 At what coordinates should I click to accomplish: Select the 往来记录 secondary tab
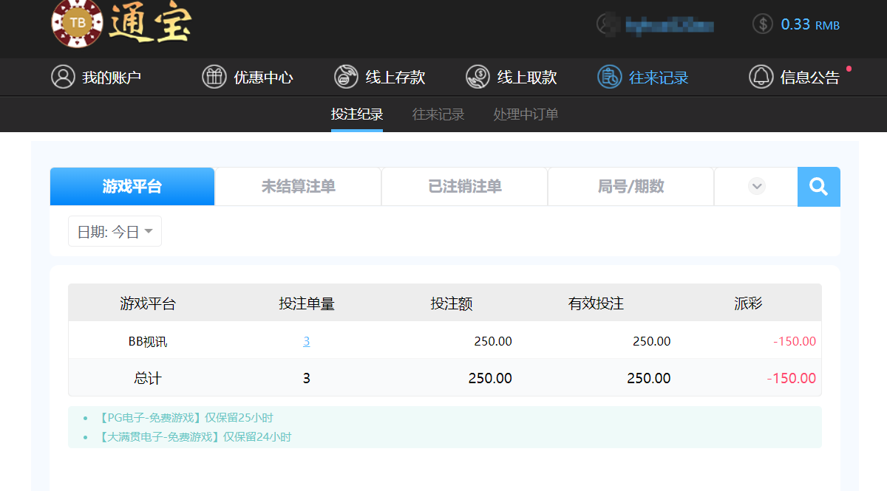[438, 114]
